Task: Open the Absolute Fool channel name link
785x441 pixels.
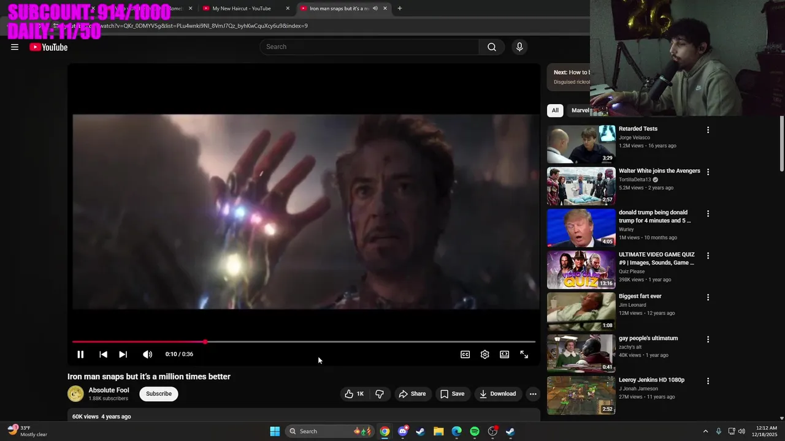Action: point(109,390)
